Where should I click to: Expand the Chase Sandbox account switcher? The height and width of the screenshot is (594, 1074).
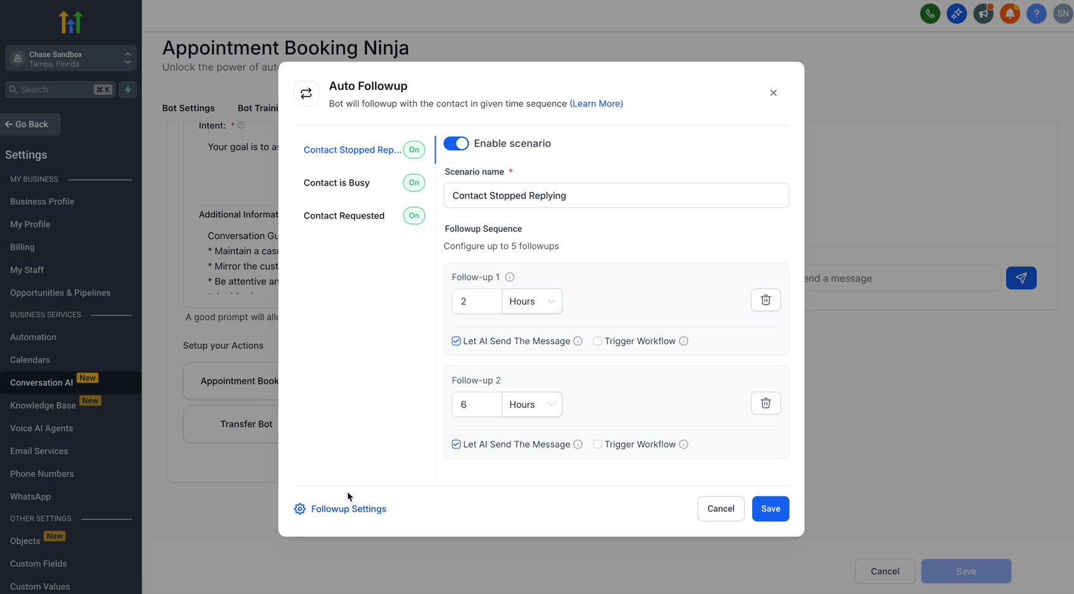click(x=71, y=58)
